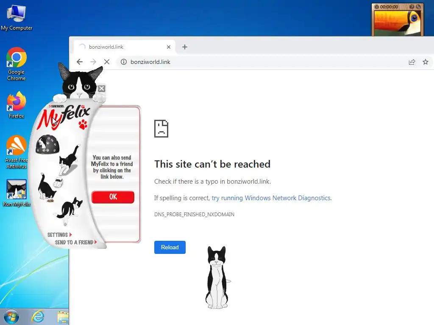This screenshot has width=434, height=325.
Task: Click the gadget timer 00:00:00
Action: point(389,7)
